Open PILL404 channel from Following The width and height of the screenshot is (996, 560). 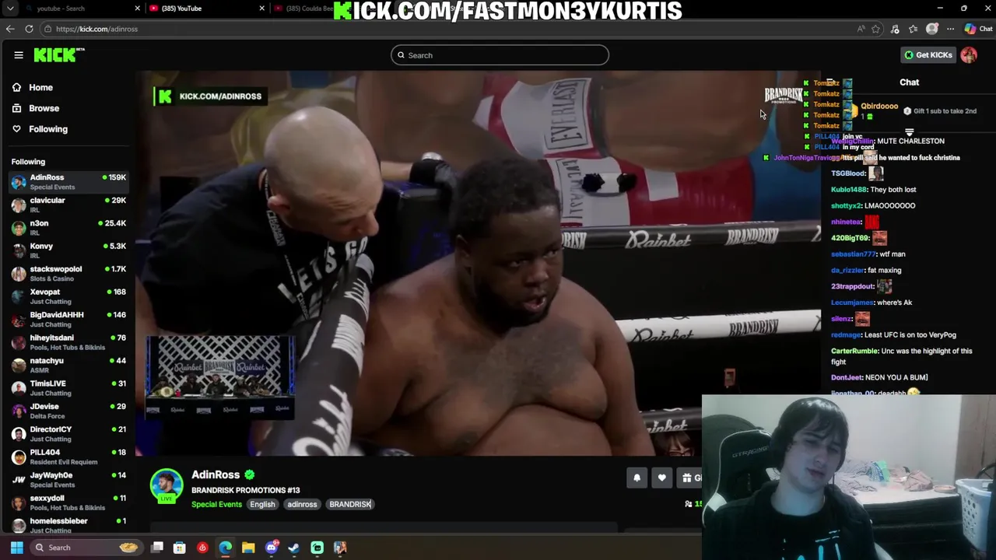coord(68,457)
